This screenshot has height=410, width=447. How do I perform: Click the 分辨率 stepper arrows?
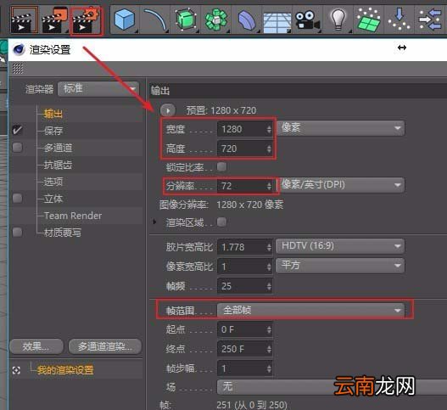point(269,186)
